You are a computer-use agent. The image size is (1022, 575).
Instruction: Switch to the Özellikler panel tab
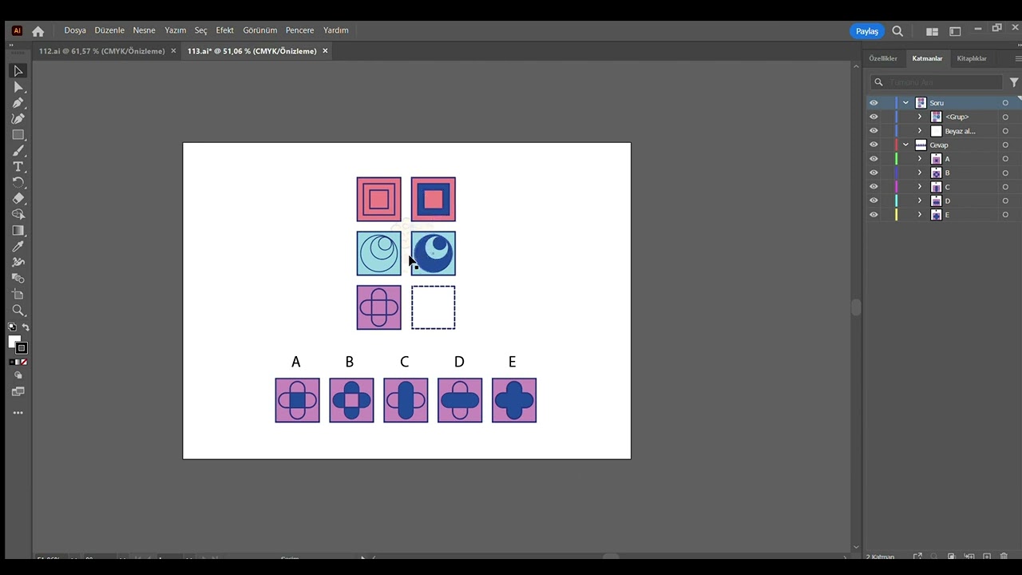(x=883, y=58)
